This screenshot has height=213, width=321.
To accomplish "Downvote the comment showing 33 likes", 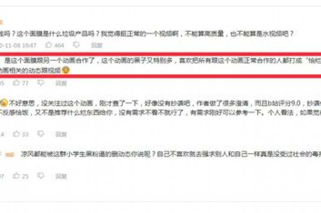I will 41,134.
